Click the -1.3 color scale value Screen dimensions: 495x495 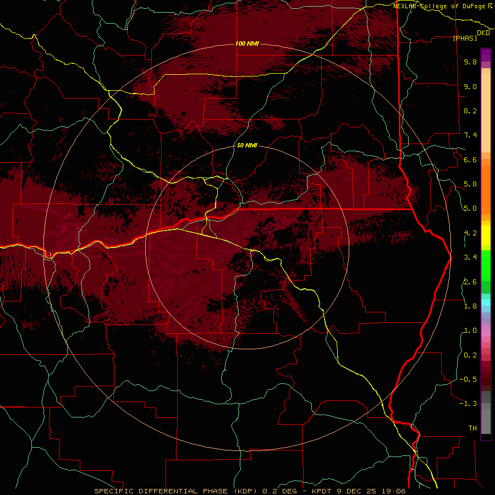click(468, 404)
